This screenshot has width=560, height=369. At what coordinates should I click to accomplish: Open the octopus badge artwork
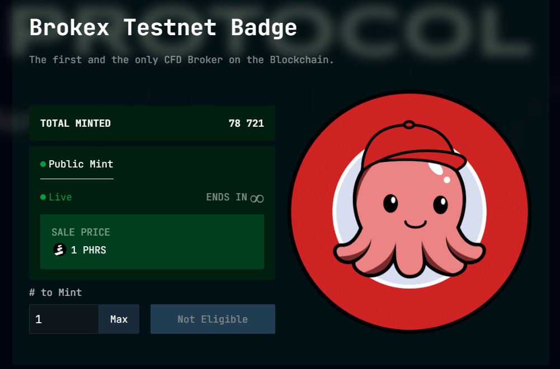click(410, 212)
